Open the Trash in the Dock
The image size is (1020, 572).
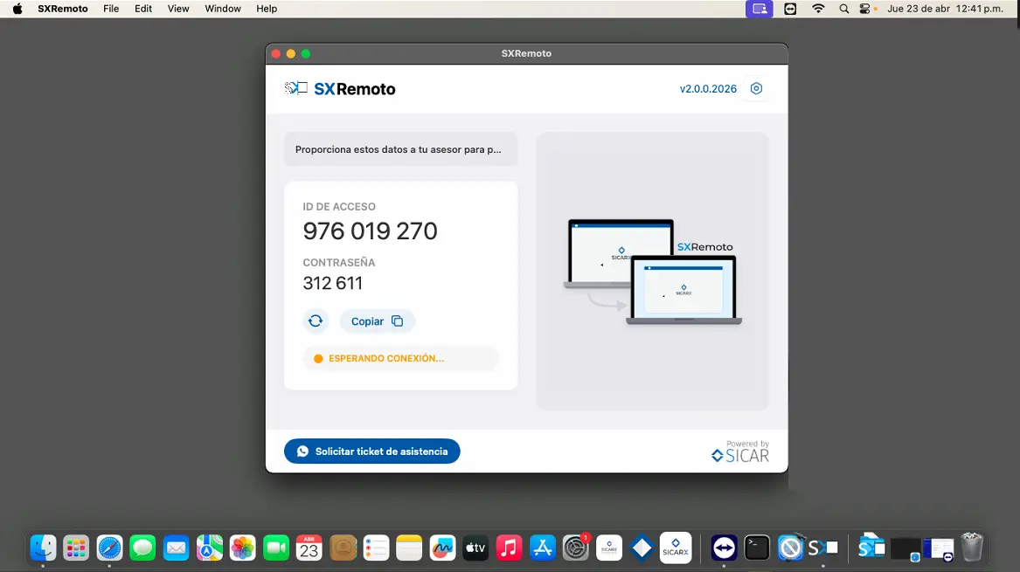pos(972,548)
